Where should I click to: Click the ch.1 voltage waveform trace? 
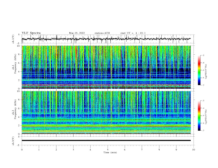106,39
